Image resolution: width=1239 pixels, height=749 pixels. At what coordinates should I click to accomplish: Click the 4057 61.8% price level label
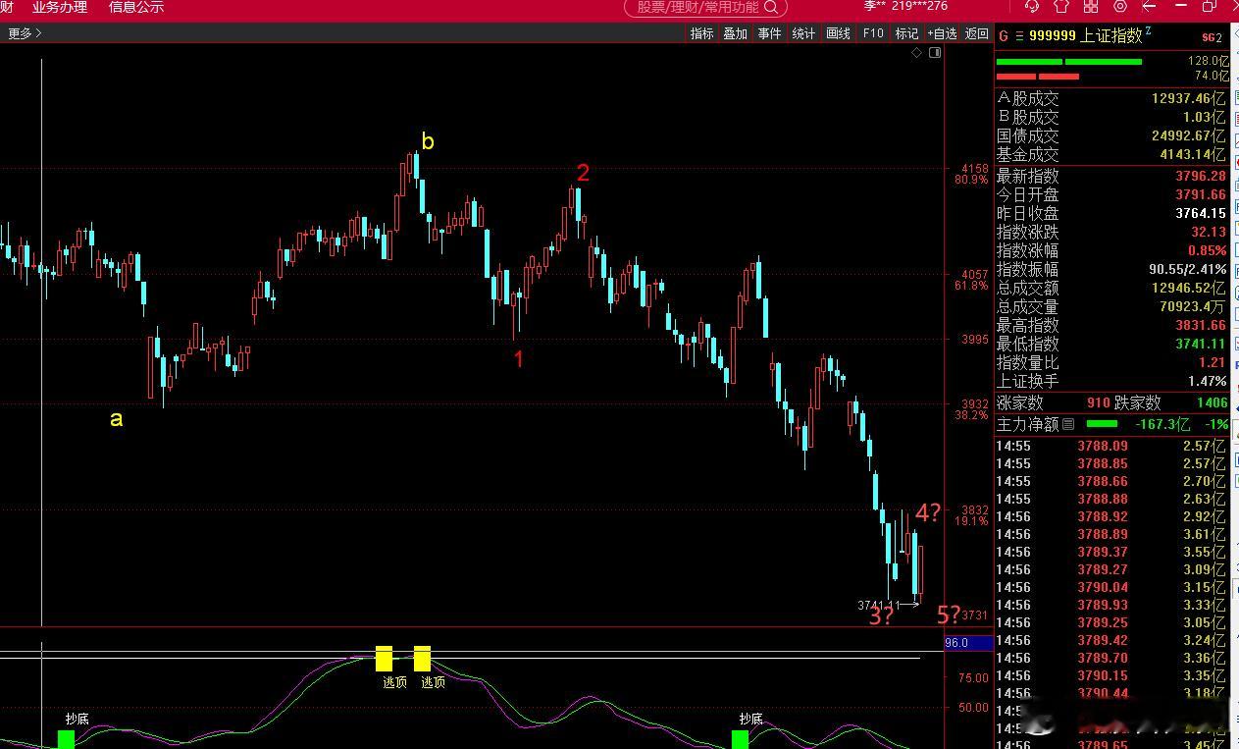(x=970, y=280)
